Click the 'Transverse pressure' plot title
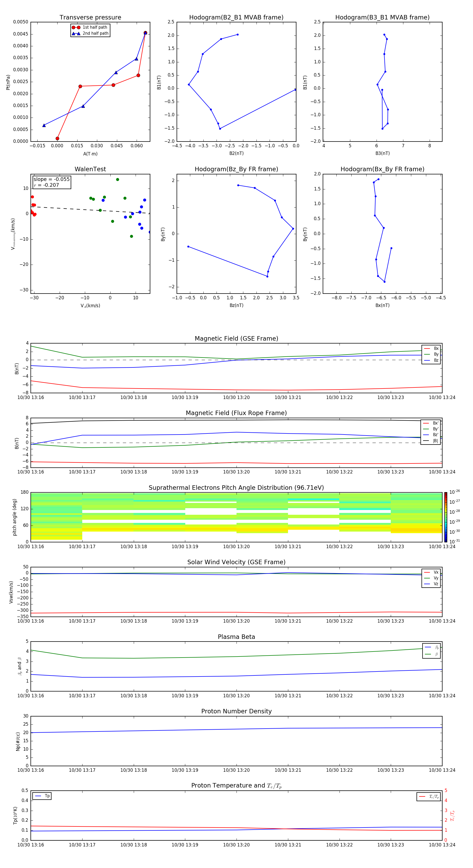Screen dimensions: 473x868 (90, 18)
